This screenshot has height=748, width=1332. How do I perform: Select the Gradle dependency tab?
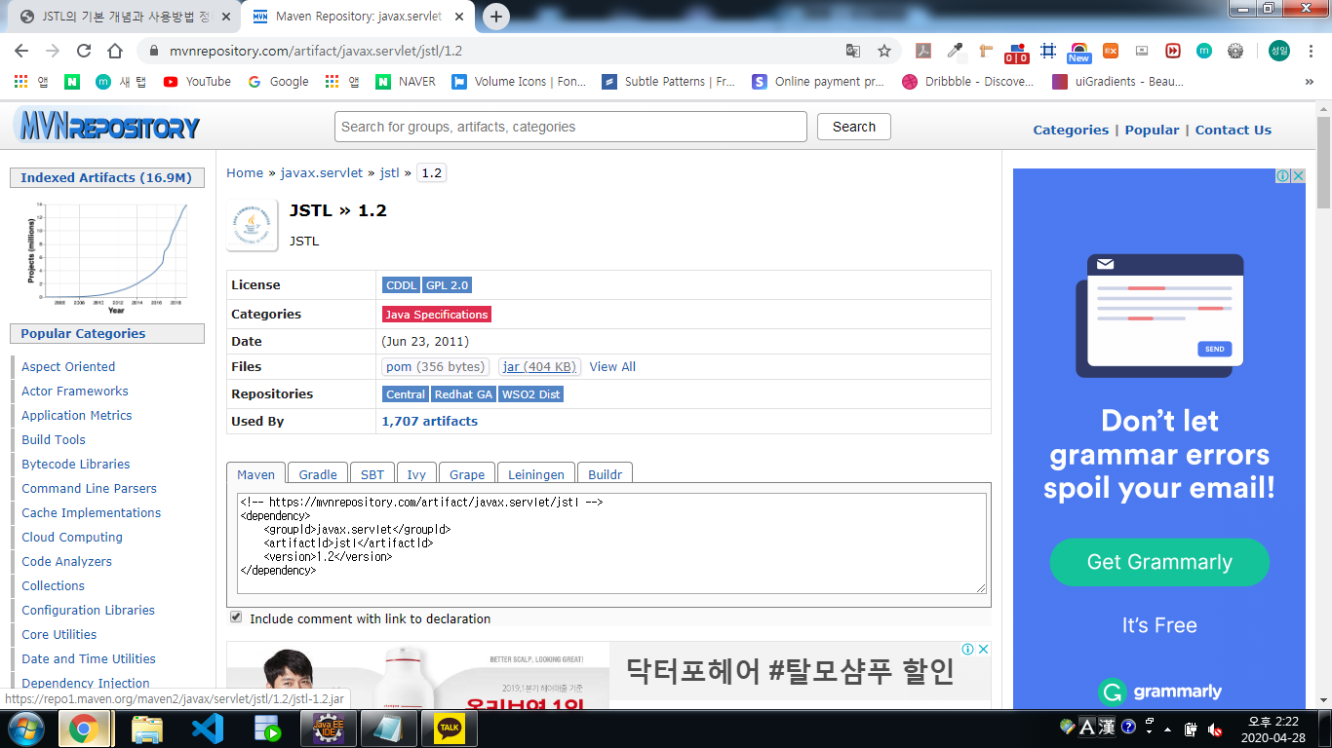point(318,474)
